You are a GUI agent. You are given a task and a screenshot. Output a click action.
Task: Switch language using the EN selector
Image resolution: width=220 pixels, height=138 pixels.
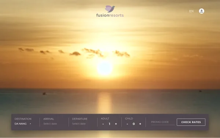(191, 11)
